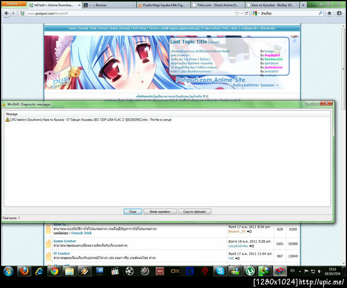
Task: Open the Firefox application menu button
Action: tap(14, 4)
